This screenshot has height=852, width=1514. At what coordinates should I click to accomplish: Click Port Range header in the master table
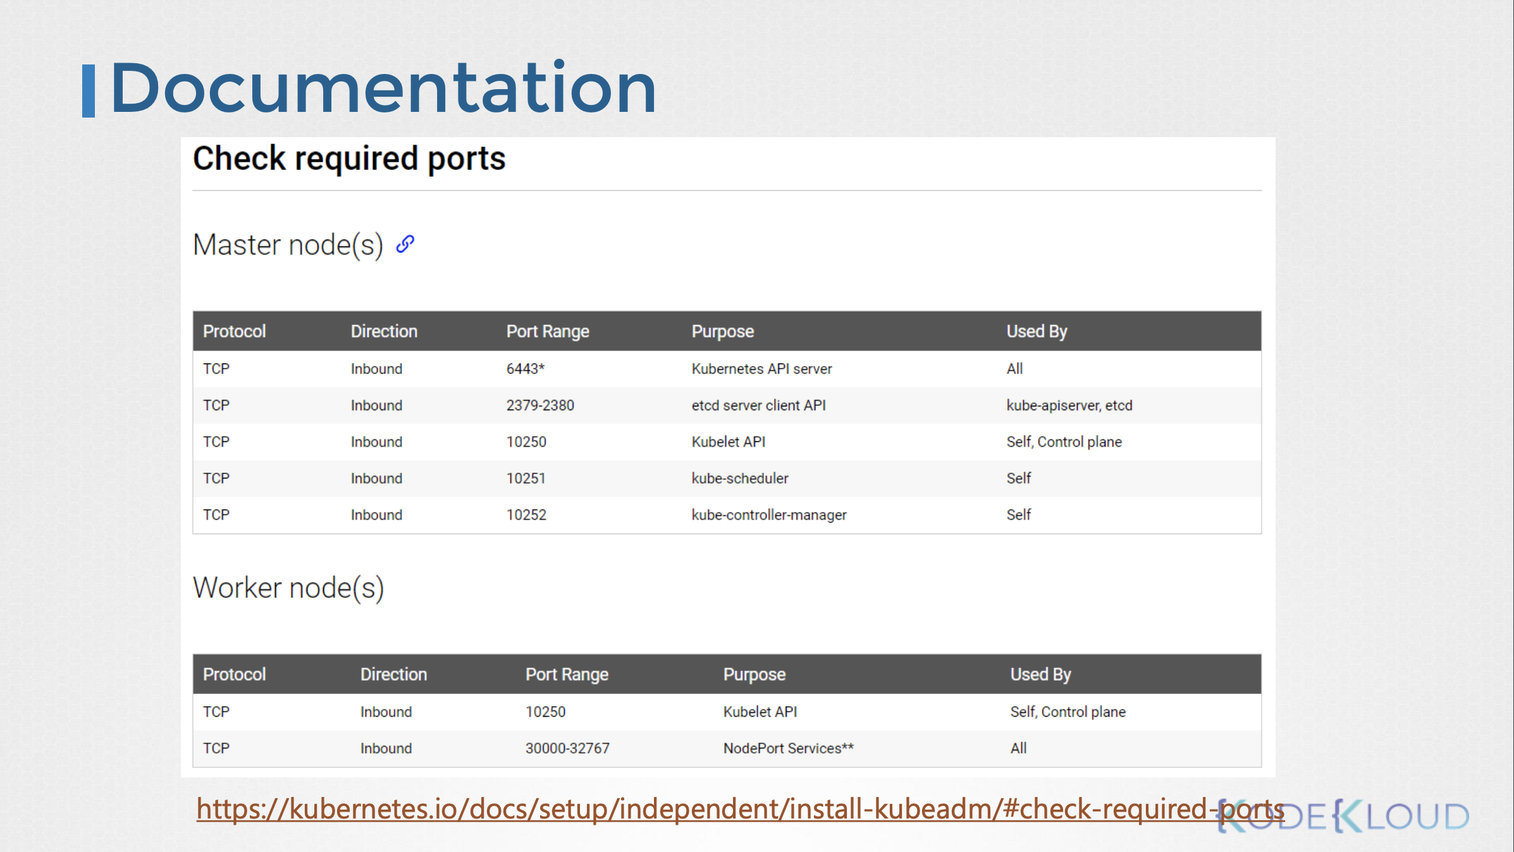[x=548, y=331]
